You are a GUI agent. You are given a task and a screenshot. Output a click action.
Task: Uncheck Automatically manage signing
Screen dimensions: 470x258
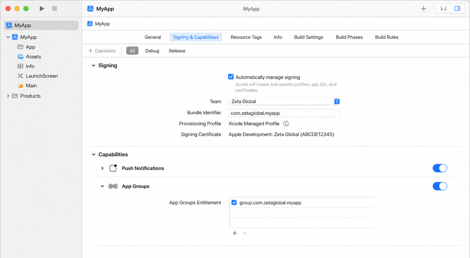(231, 77)
